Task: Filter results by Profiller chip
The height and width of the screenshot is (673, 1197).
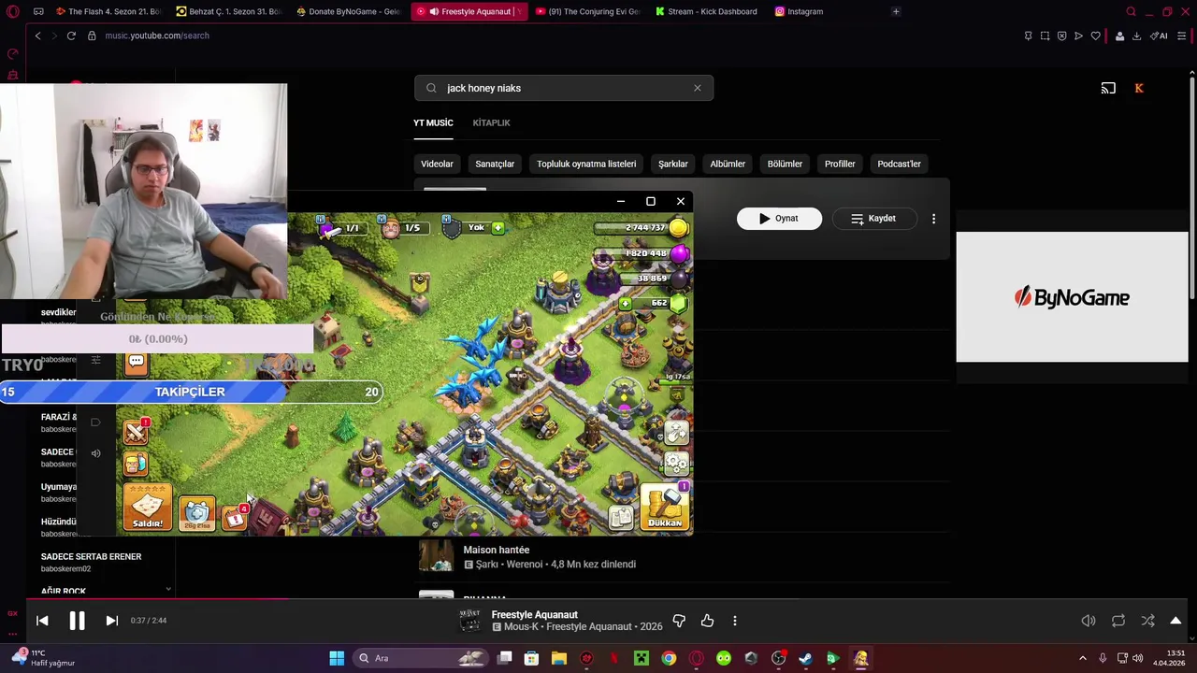Action: (x=840, y=164)
